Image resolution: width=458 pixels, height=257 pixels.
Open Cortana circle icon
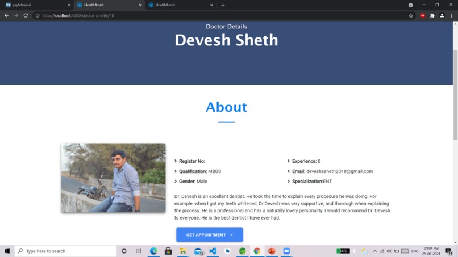pos(124,251)
